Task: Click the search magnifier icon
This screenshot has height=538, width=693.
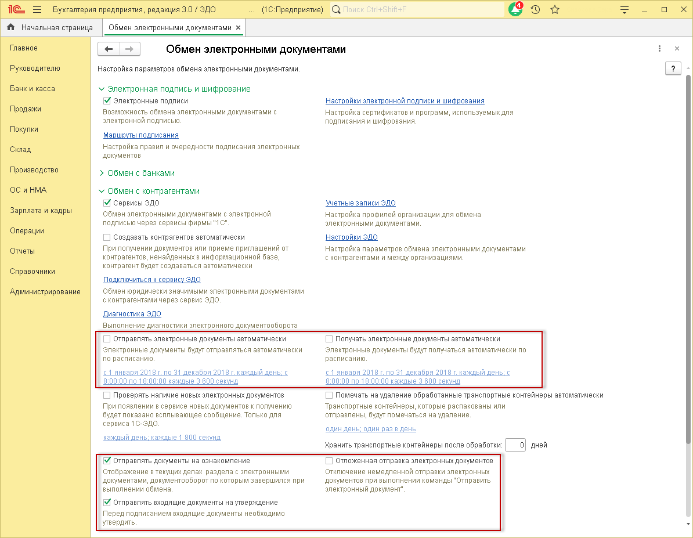Action: [x=336, y=9]
